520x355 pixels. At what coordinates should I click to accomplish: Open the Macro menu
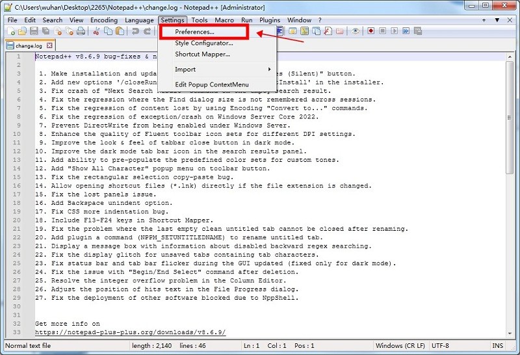coord(224,20)
